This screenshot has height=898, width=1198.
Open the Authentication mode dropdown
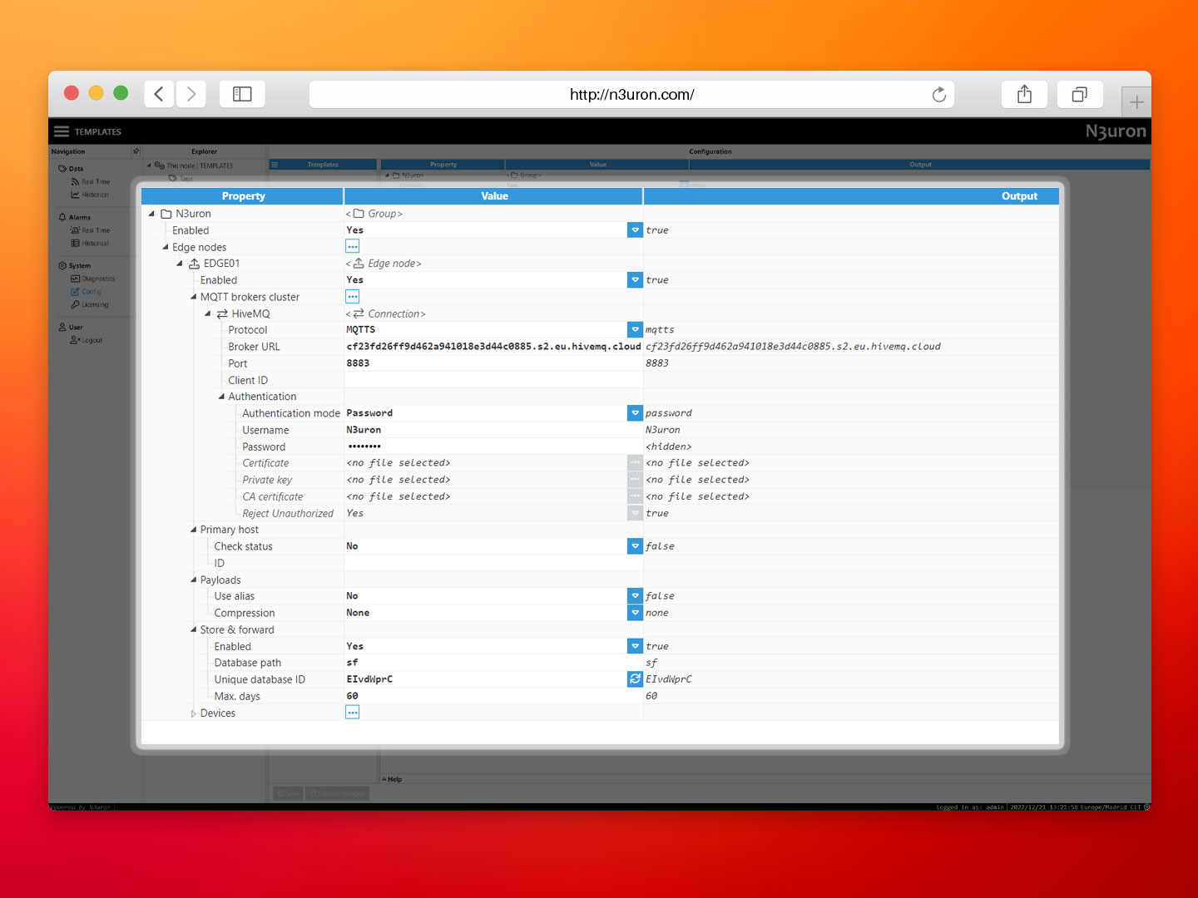635,413
